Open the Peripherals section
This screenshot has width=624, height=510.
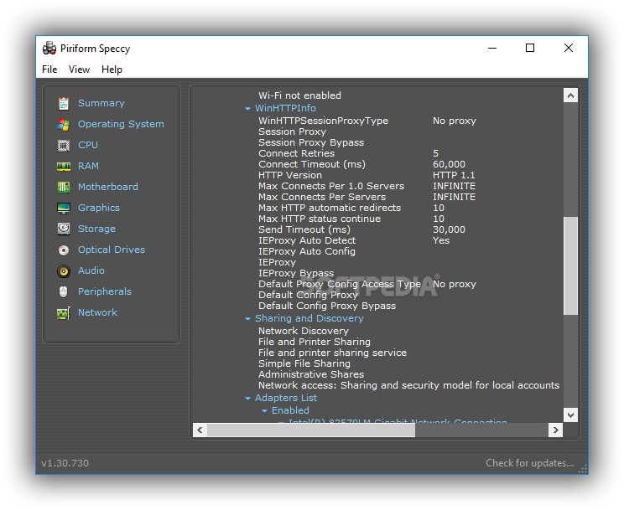point(105,291)
